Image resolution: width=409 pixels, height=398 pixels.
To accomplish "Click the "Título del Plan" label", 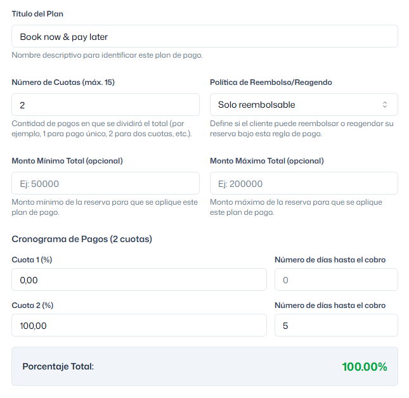I will pyautogui.click(x=37, y=14).
